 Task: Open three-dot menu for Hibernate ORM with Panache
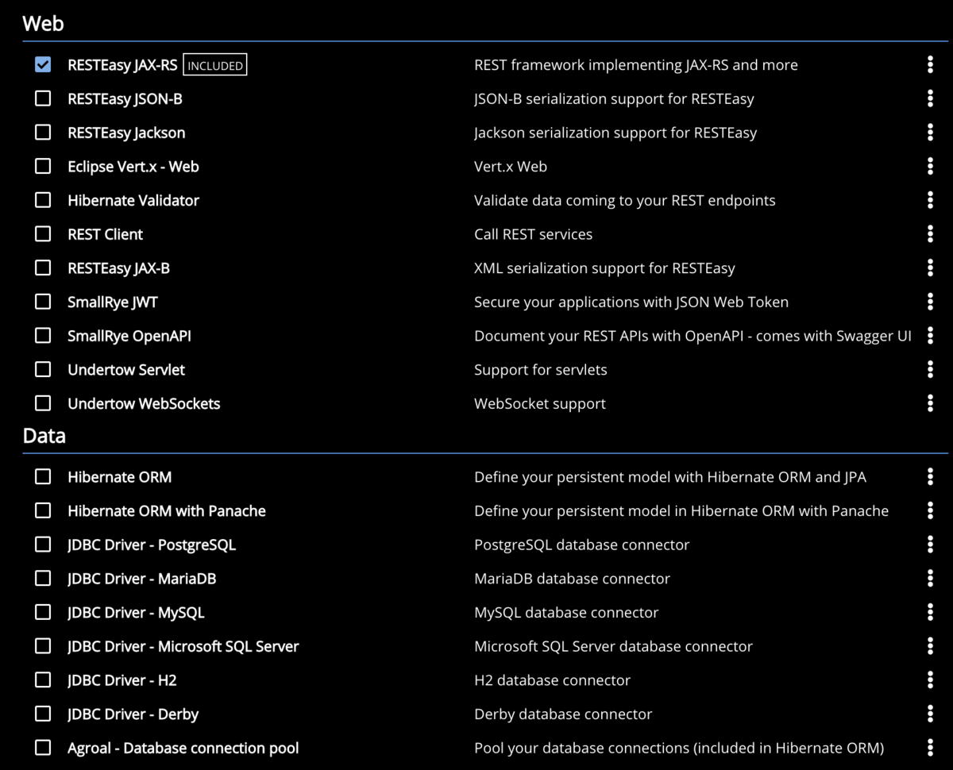930,510
